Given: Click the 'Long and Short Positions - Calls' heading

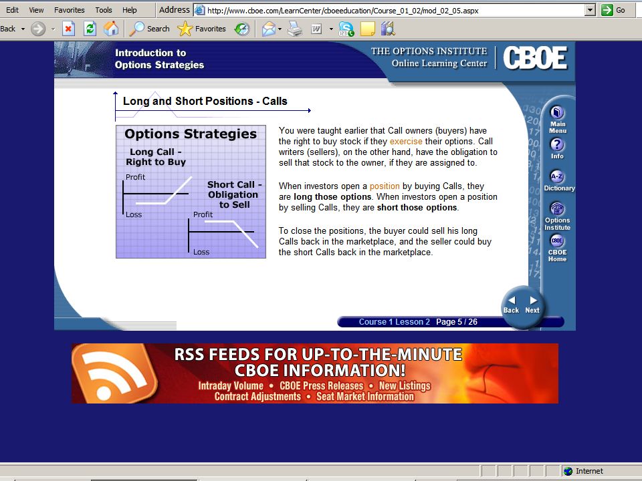Looking at the screenshot, I should tap(205, 101).
